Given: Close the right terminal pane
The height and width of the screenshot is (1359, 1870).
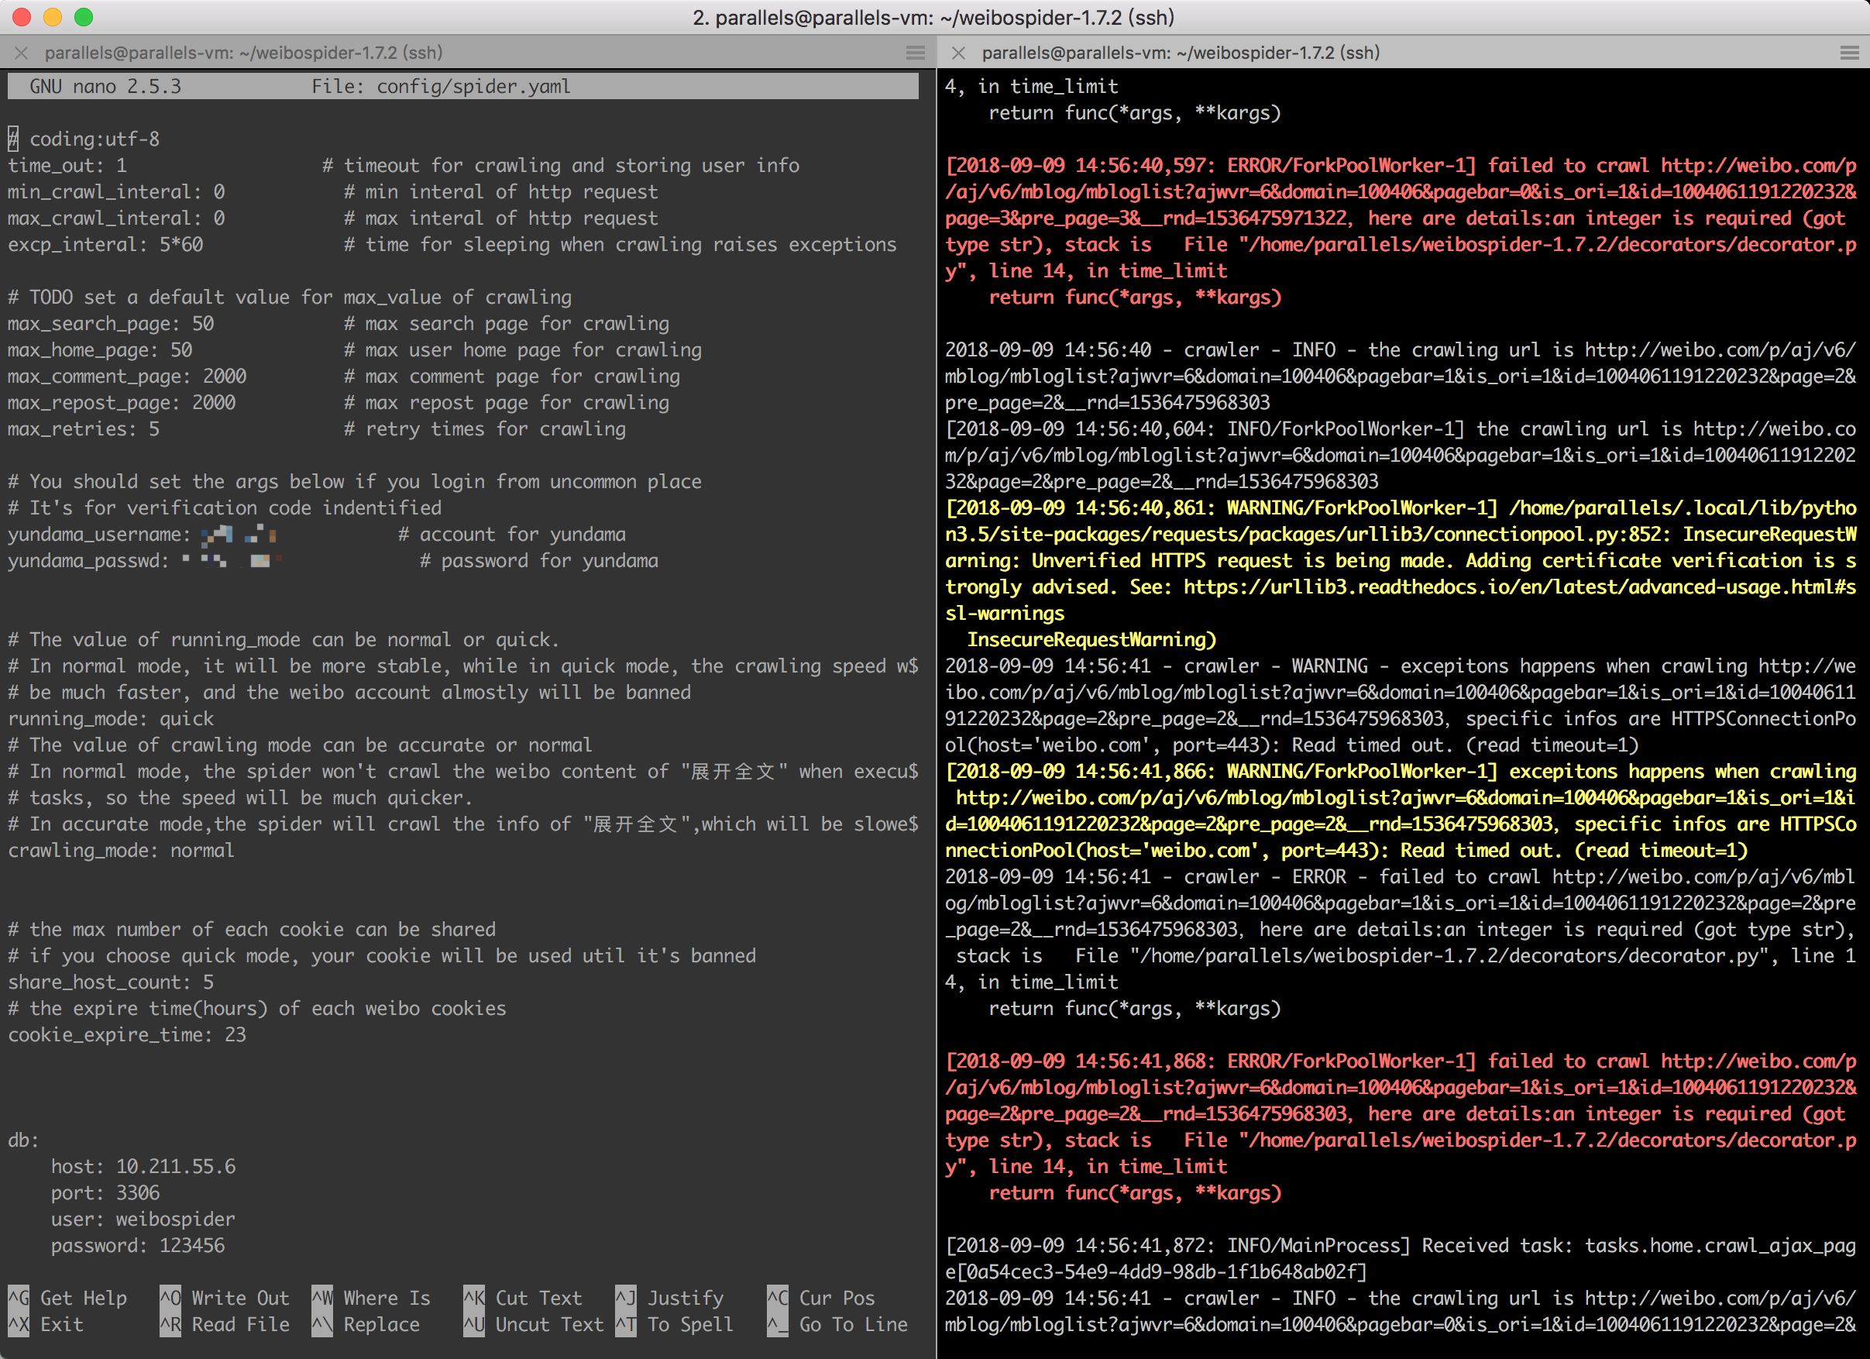Looking at the screenshot, I should point(958,52).
